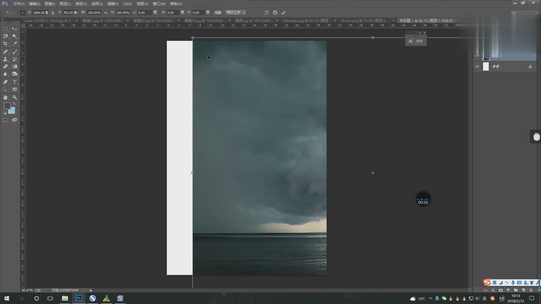Select the Blur tool

pyautogui.click(x=5, y=74)
